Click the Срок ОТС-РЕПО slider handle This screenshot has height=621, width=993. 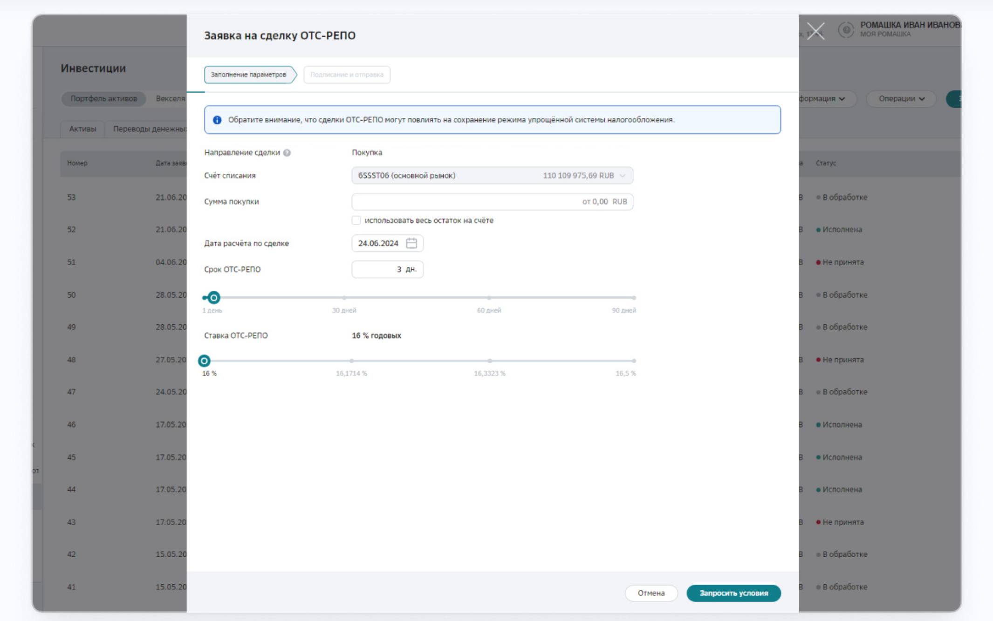coord(213,297)
